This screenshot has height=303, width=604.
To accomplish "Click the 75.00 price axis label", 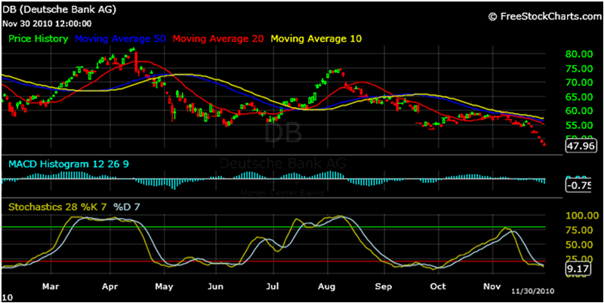I will coord(579,69).
